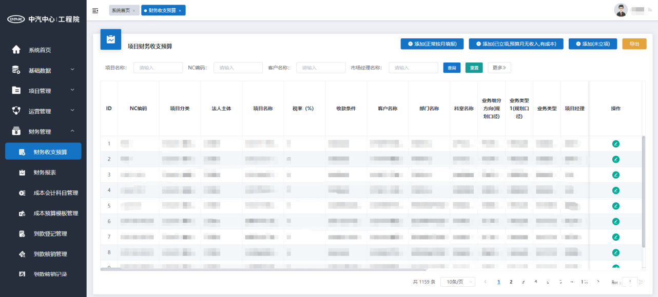This screenshot has width=658, height=297.
Task: Click the sidebar collapse hamburger icon
Action: click(95, 11)
